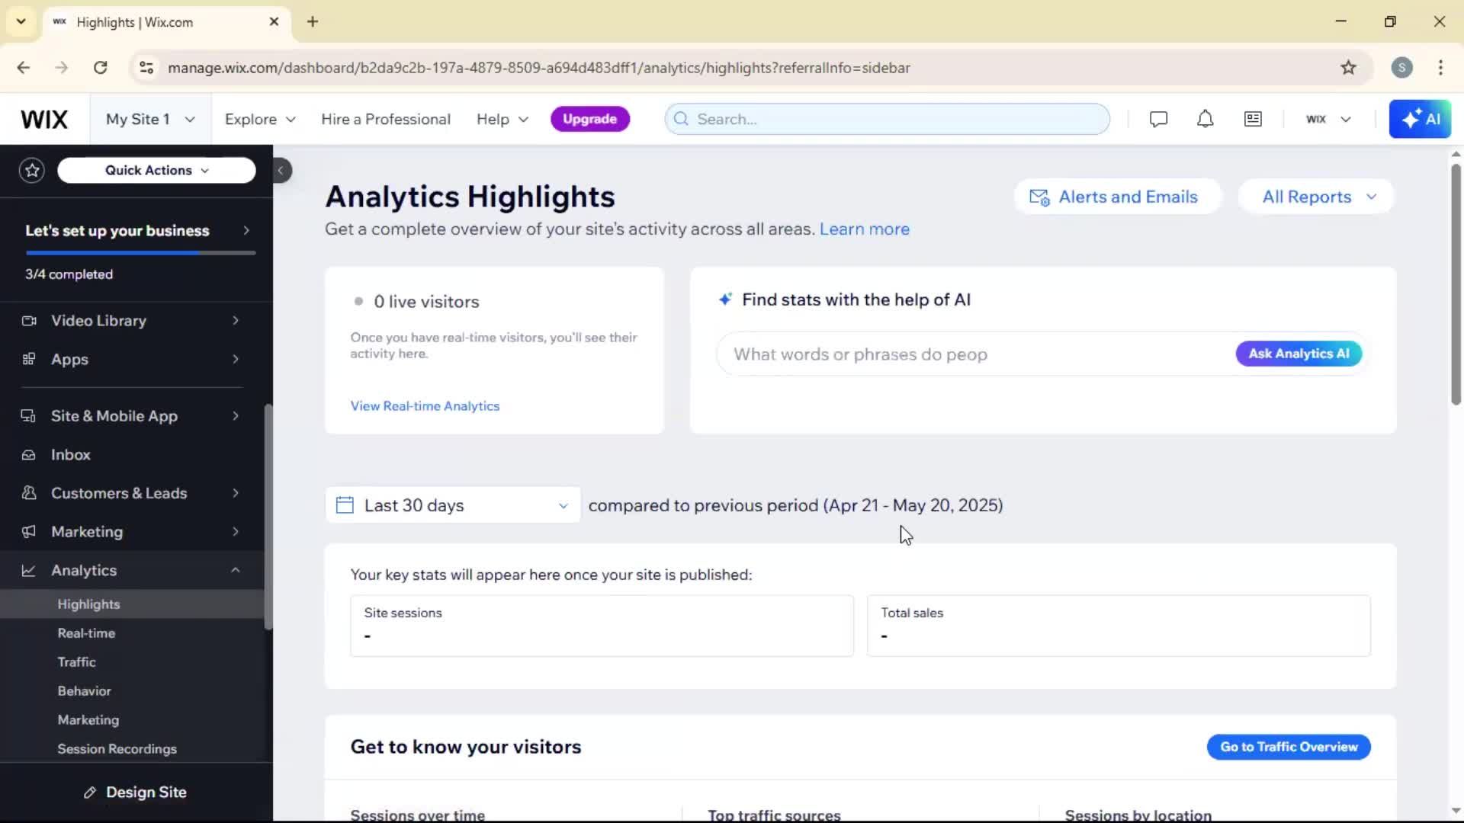
Task: Click the Apps grid icon
Action: click(29, 359)
